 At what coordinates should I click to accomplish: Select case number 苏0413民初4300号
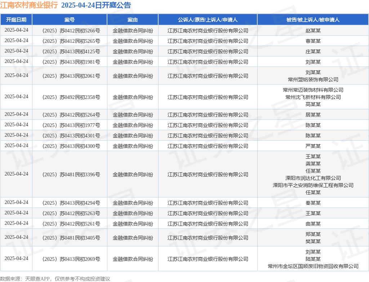[71, 146]
